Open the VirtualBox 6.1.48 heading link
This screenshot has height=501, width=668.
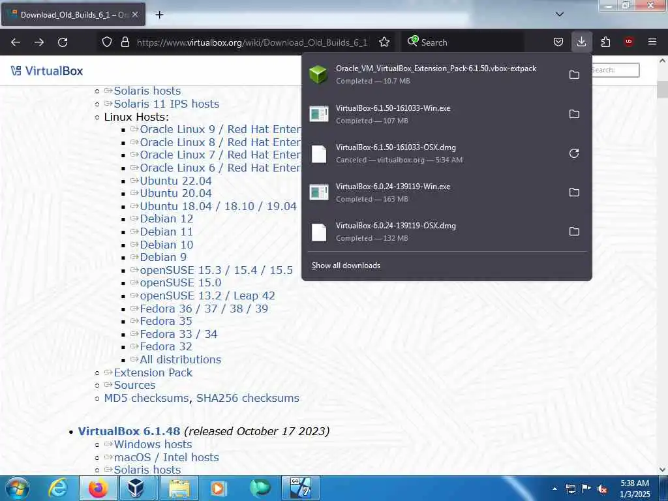(129, 431)
